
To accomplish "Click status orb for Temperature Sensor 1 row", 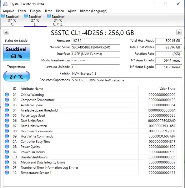I will pyautogui.click(x=7, y=173).
